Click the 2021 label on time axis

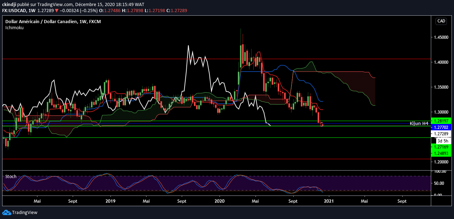(x=329, y=201)
